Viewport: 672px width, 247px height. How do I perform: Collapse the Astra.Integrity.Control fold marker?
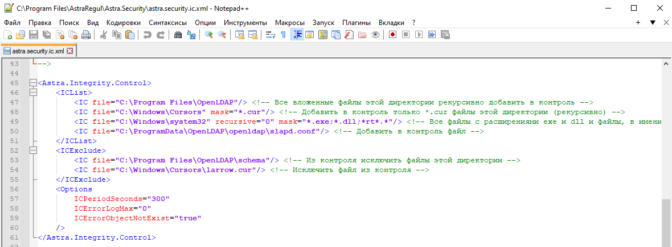[x=33, y=83]
